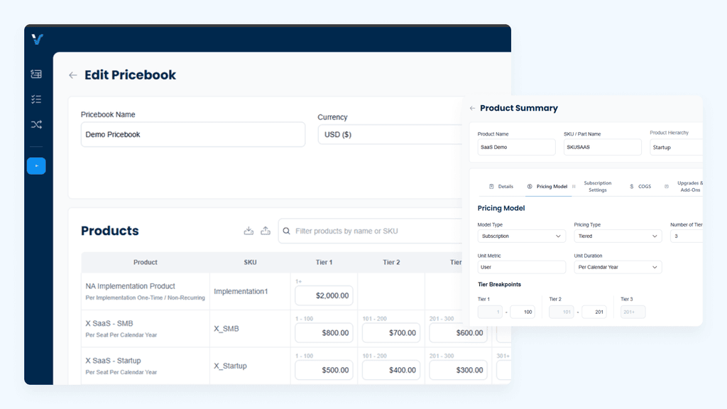Select the X SaaS - Startup product name
The height and width of the screenshot is (409, 727).
[113, 360]
